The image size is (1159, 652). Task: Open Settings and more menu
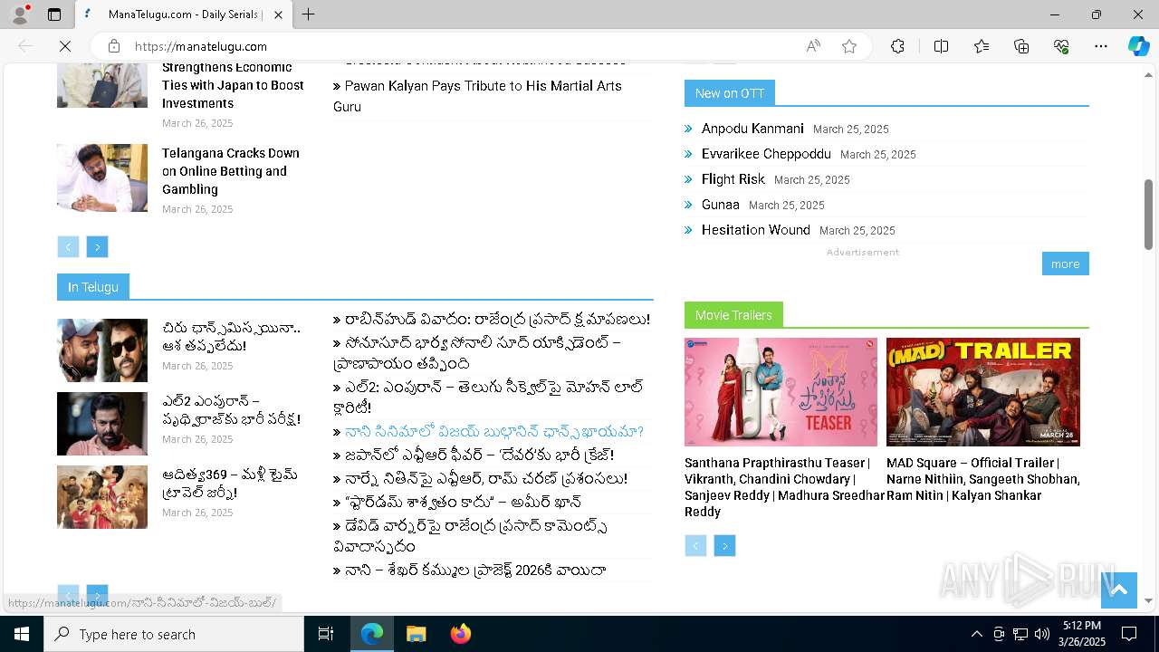1101,46
